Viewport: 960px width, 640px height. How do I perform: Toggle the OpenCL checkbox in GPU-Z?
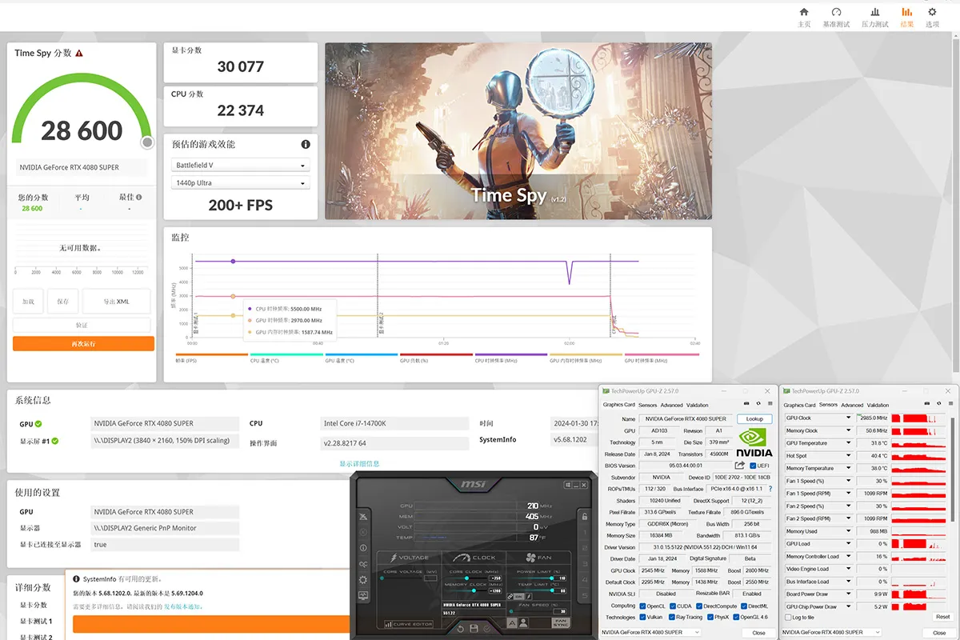click(642, 606)
